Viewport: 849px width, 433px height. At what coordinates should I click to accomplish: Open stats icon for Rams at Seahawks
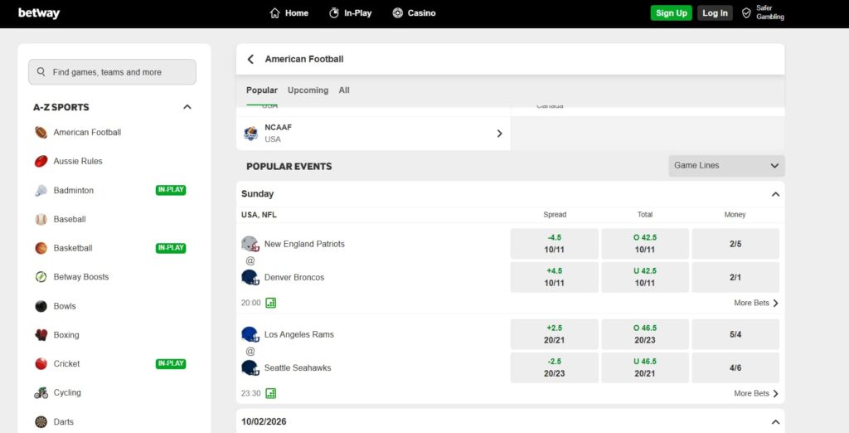[271, 393]
